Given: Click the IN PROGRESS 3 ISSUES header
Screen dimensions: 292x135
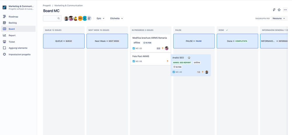Looking at the screenshot, I should (x=142, y=30).
